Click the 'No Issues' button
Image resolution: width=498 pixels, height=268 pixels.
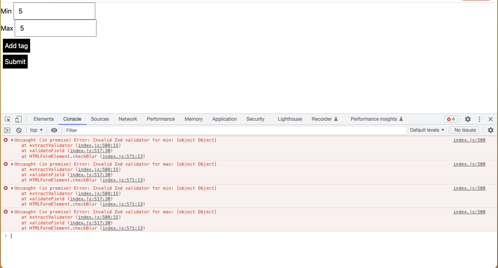pos(465,130)
